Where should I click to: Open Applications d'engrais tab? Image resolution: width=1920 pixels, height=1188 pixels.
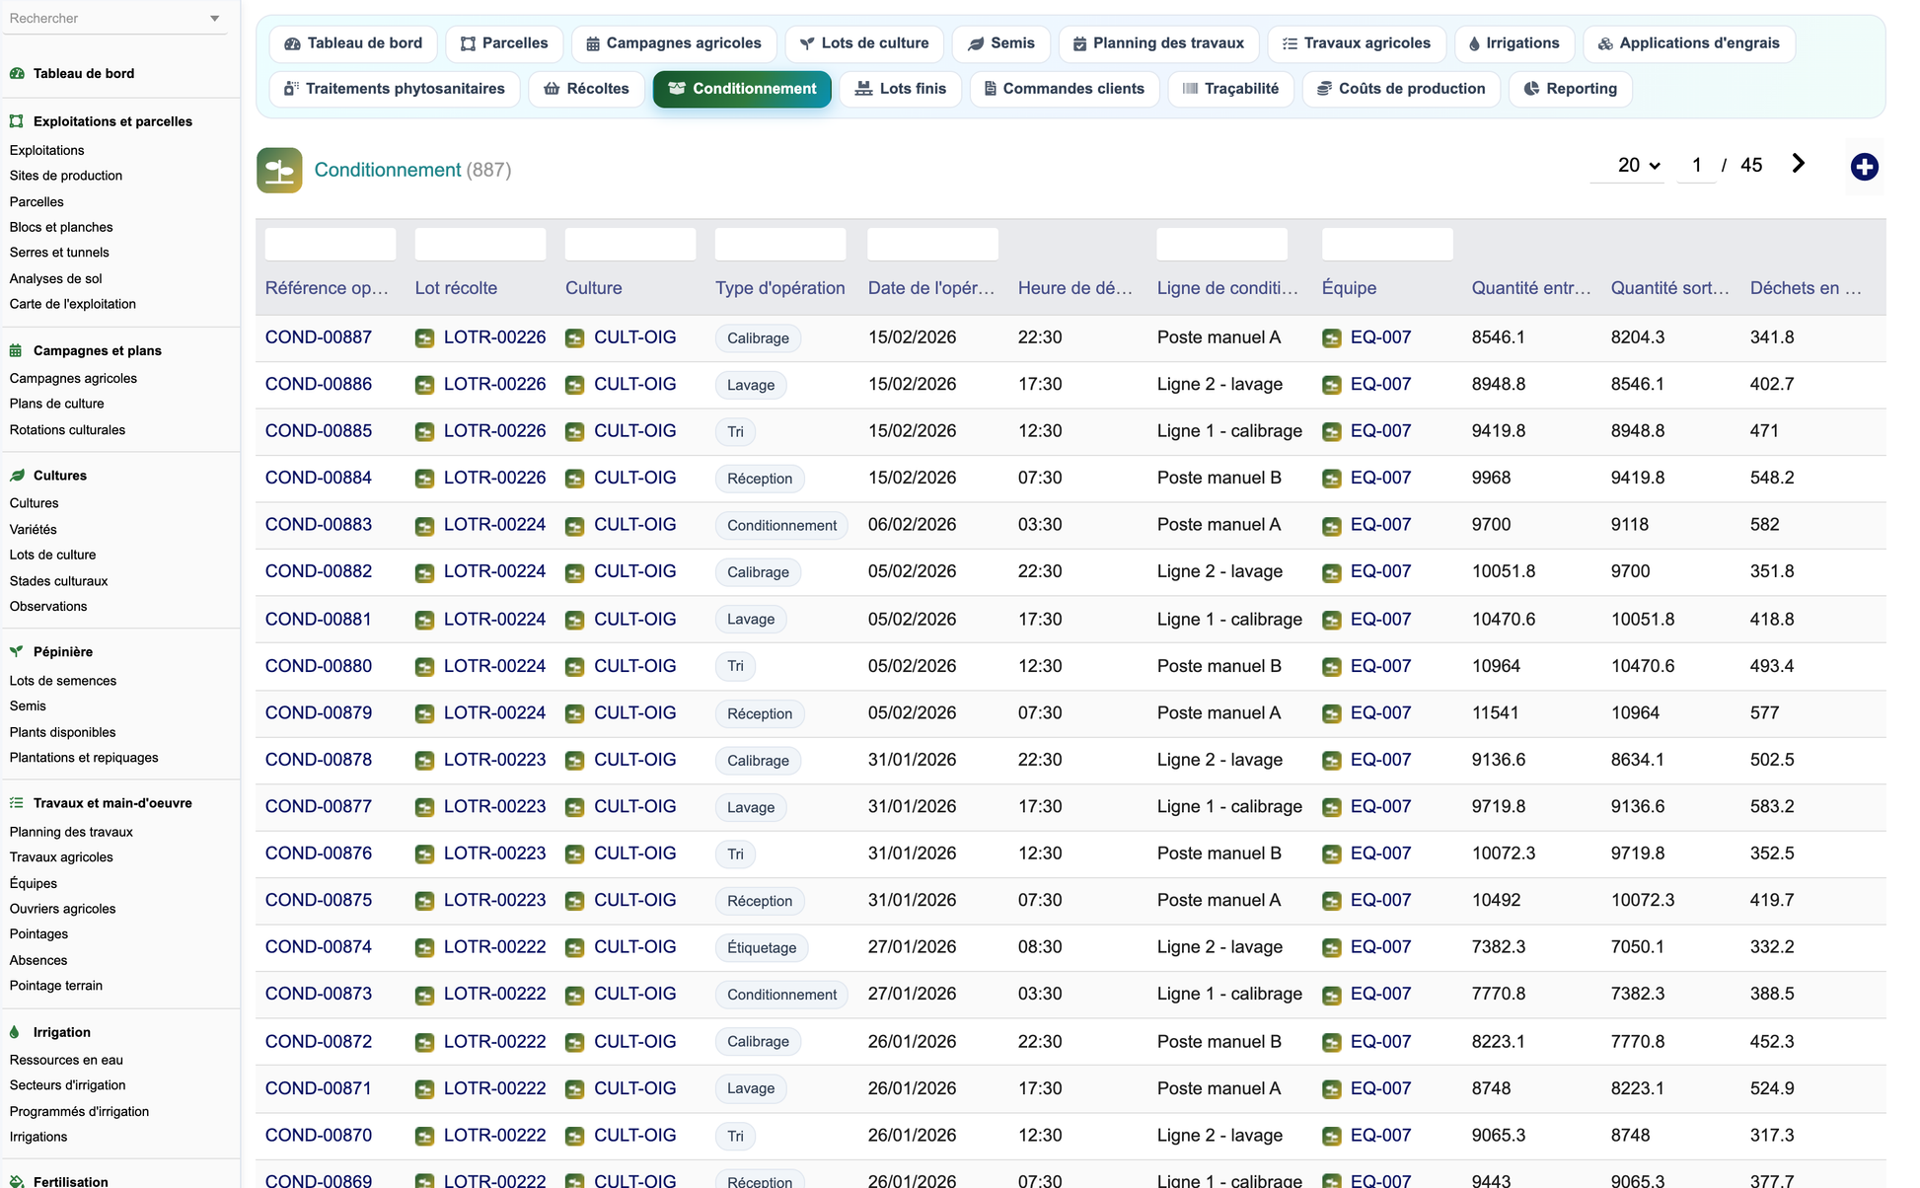[x=1689, y=43]
